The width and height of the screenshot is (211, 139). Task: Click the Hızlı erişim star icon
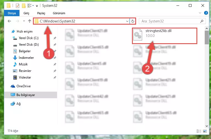point(13,31)
